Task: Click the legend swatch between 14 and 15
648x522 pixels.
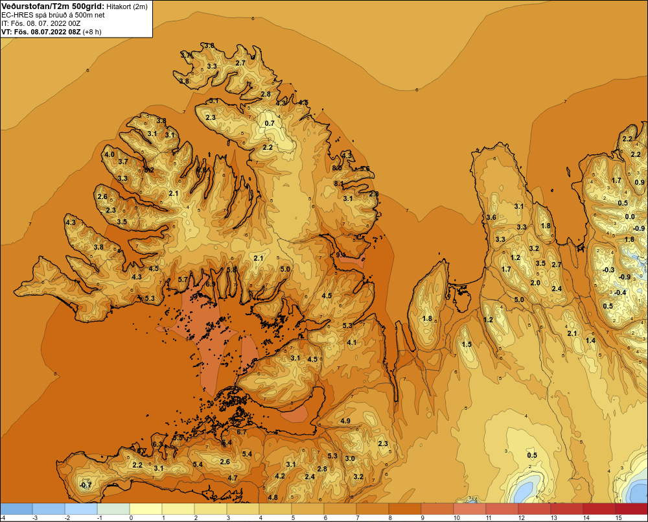Action: pyautogui.click(x=599, y=508)
